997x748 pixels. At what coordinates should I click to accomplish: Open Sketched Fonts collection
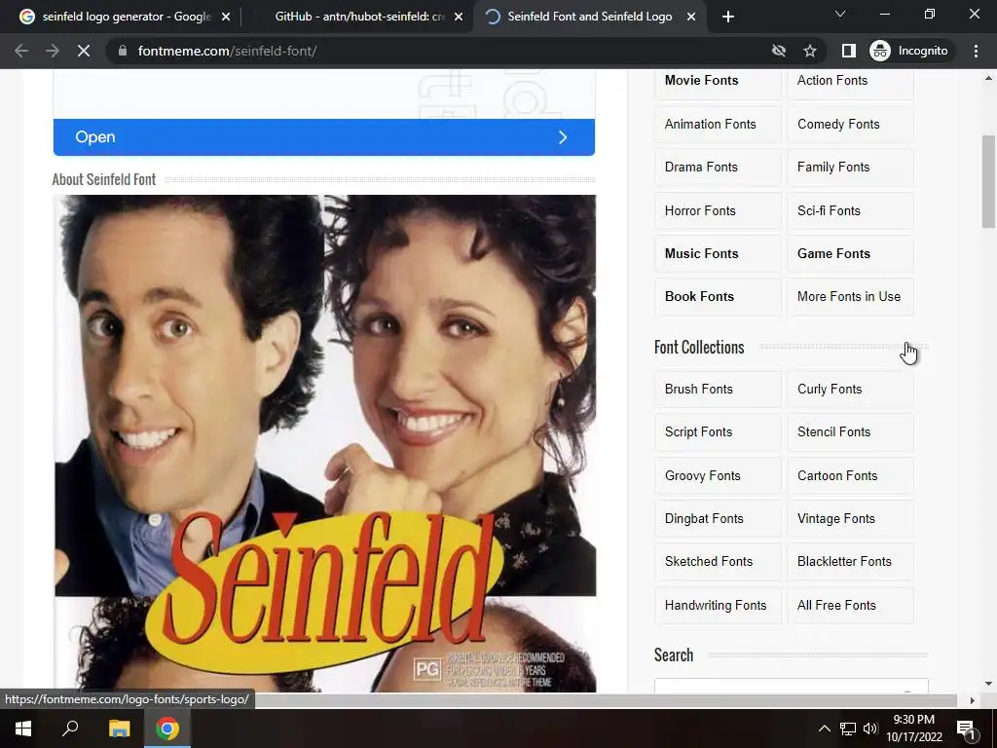tap(718, 562)
